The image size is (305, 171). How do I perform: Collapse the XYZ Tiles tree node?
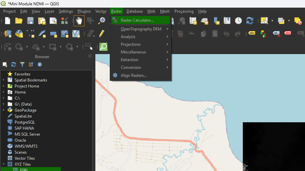[x=4, y=164]
